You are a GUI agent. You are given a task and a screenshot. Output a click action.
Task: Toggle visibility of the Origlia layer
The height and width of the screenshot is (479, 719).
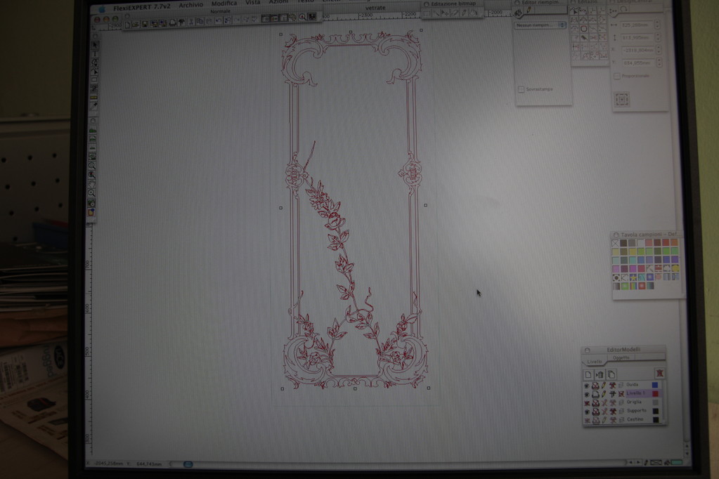tap(586, 403)
